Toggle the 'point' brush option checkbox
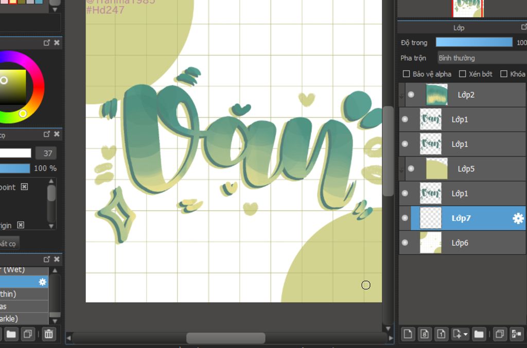The width and height of the screenshot is (527, 348). [24, 186]
